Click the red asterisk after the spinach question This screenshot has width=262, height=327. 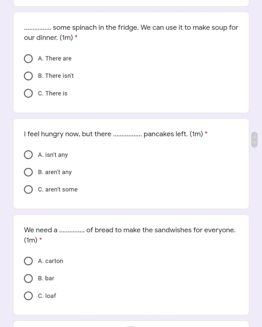(76, 37)
